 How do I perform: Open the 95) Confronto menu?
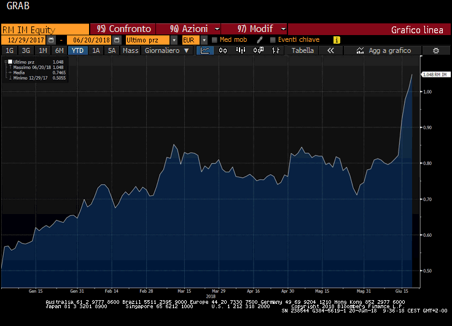coord(123,29)
